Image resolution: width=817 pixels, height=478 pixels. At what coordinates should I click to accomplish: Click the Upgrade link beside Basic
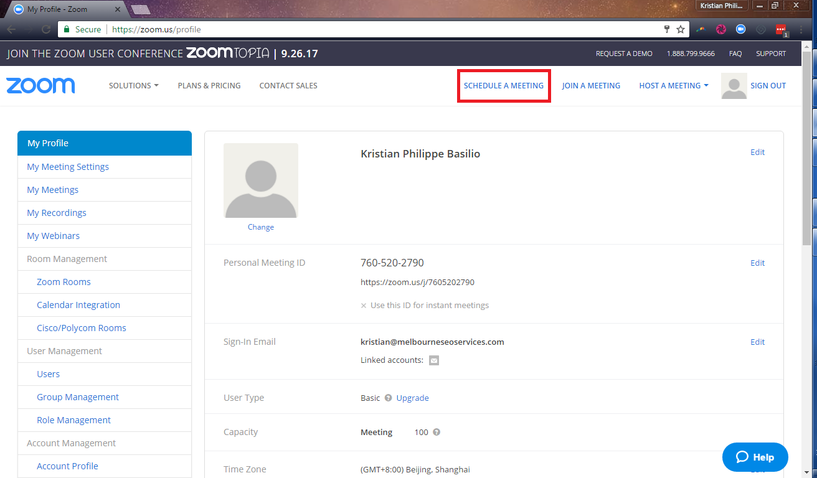(x=412, y=398)
